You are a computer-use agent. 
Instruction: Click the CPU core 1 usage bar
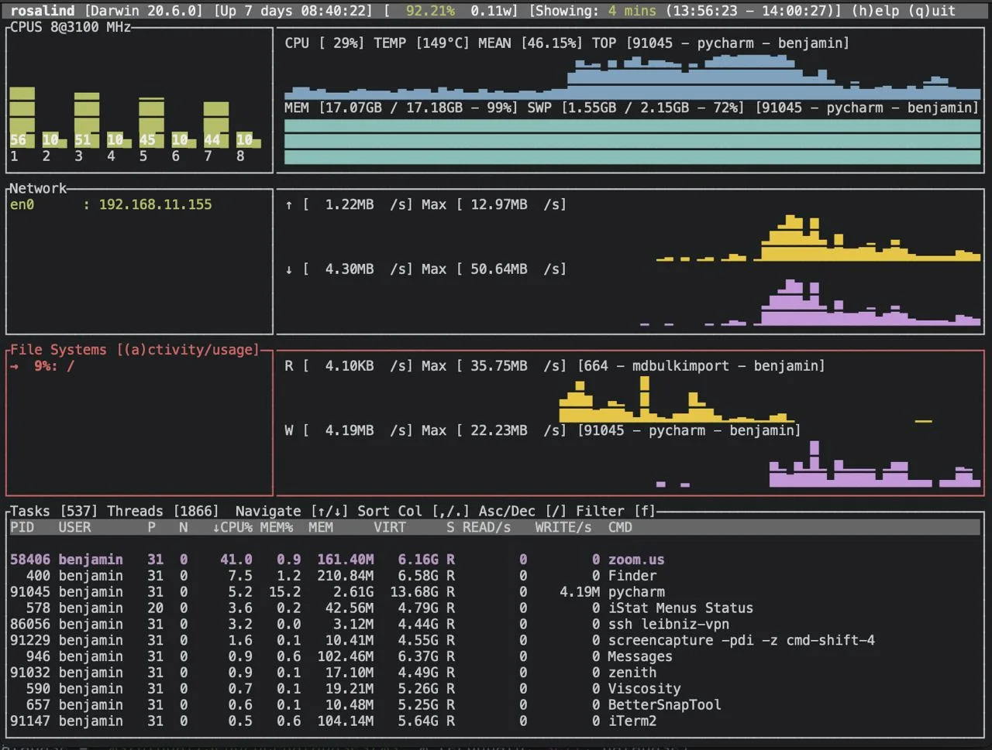pos(22,116)
